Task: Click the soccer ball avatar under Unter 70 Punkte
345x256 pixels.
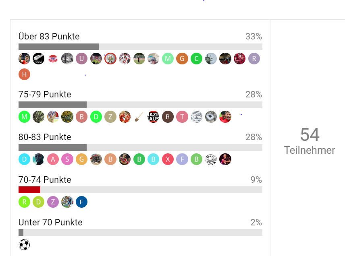Action: (24, 245)
